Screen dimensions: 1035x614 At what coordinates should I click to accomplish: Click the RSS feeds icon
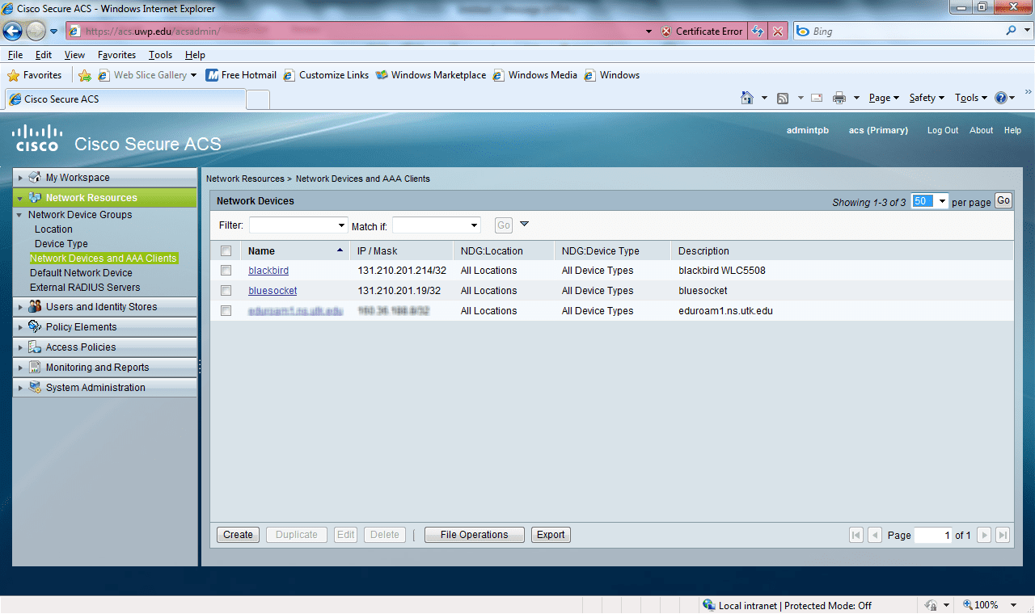[783, 98]
